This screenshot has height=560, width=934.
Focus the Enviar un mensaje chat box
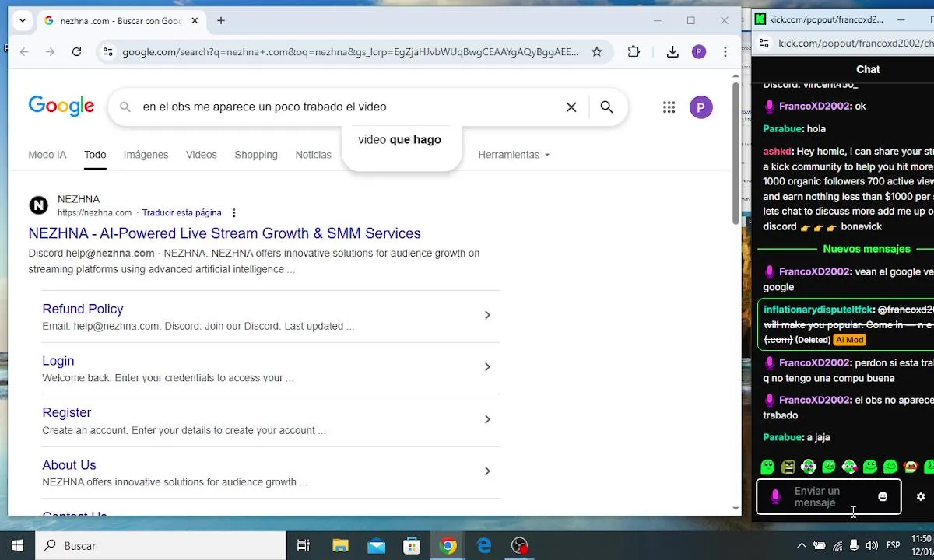829,496
